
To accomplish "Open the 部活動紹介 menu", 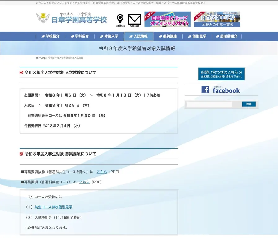I will 227,36.
